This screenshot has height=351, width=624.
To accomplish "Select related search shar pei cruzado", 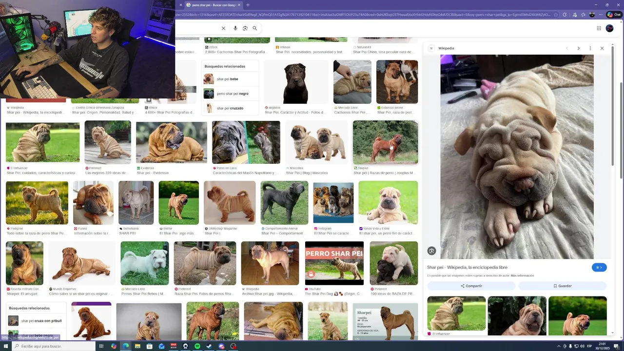I will pos(230,108).
